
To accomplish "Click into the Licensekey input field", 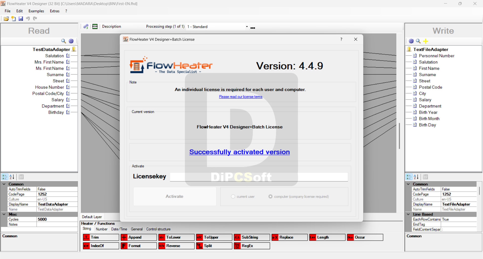I will pyautogui.click(x=259, y=177).
